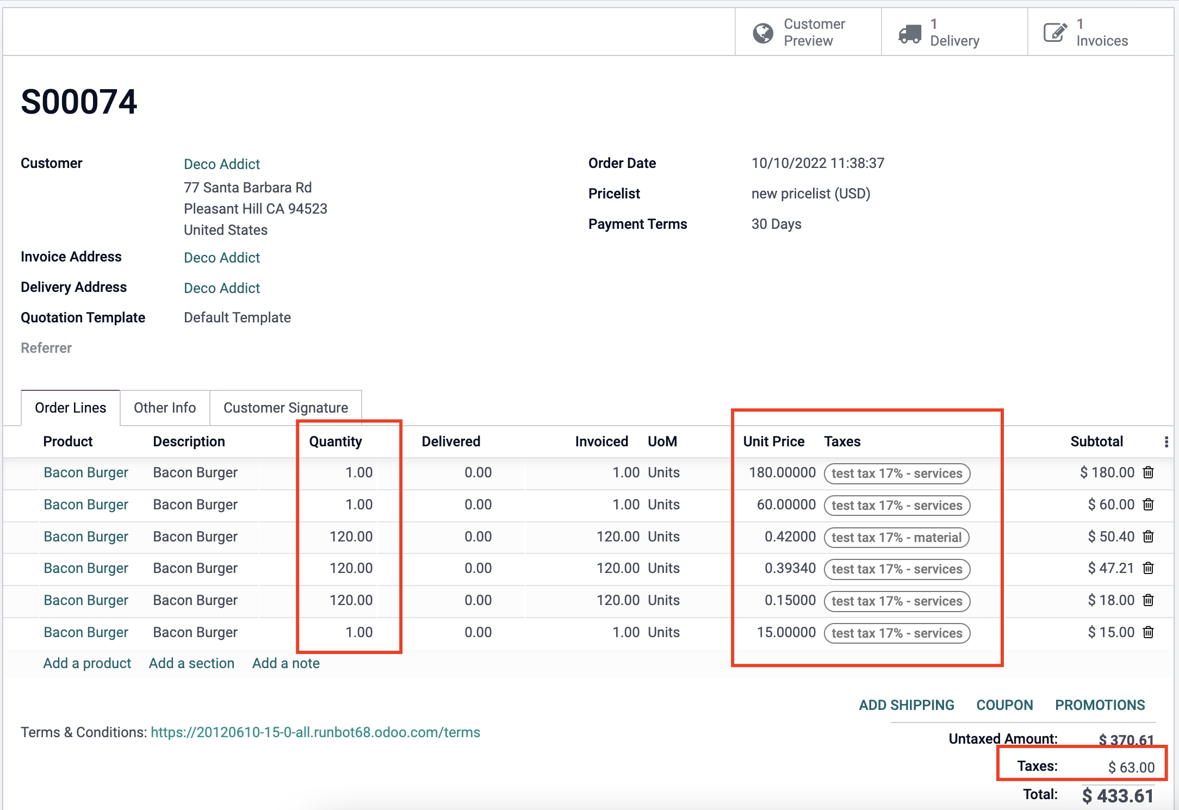Sort by the Invoiced column header
Viewport: 1179px width, 810px height.
click(x=601, y=441)
